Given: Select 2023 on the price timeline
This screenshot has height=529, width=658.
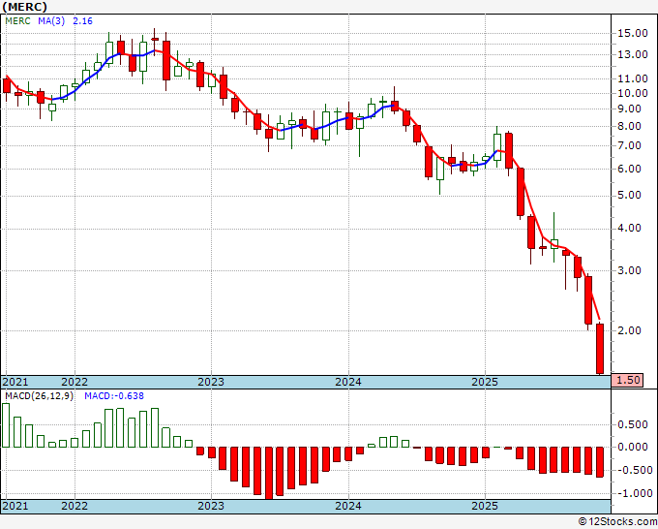Looking at the screenshot, I should (x=211, y=382).
